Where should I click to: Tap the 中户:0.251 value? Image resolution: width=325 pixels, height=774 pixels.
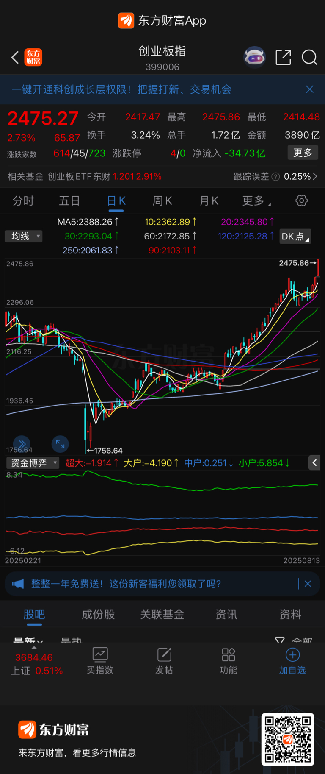coord(209,463)
